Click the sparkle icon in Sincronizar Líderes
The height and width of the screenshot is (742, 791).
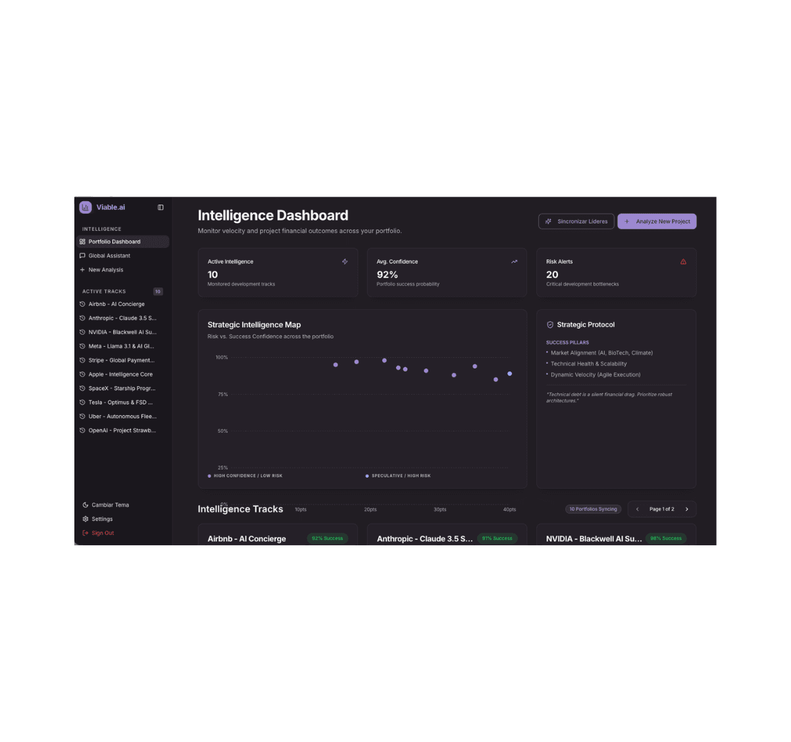(548, 222)
